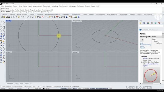Enable the Zen object snap checkbox
Image resolution: width=164 pixels, height=92 pixels.
point(23,86)
